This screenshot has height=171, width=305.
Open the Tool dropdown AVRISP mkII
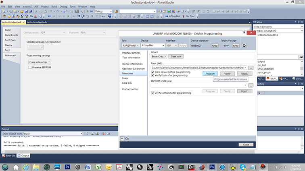[131, 45]
